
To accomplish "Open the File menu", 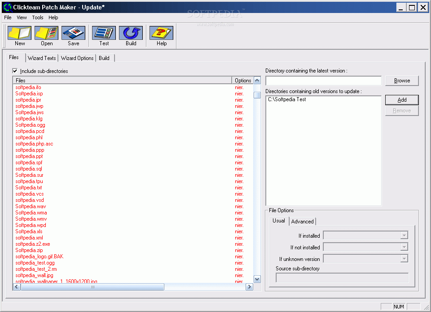I will click(8, 17).
